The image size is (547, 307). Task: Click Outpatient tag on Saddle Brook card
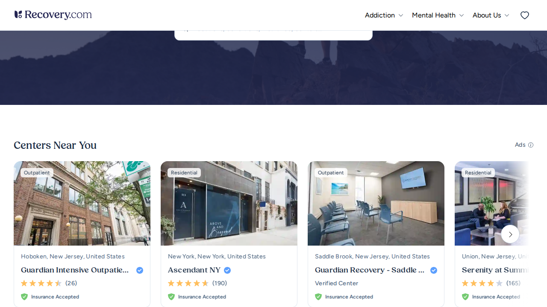click(x=331, y=173)
